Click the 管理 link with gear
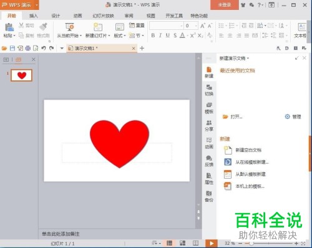The image size is (312, 248). 293,117
